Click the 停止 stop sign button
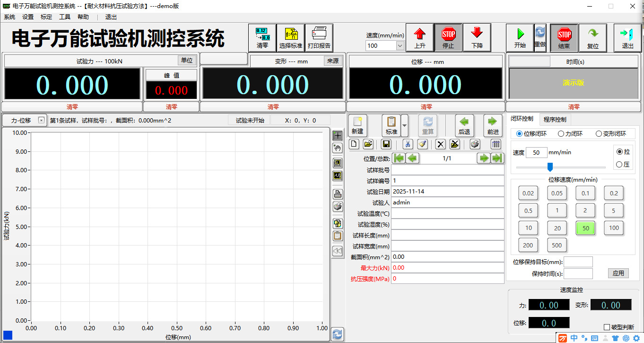 [x=448, y=38]
